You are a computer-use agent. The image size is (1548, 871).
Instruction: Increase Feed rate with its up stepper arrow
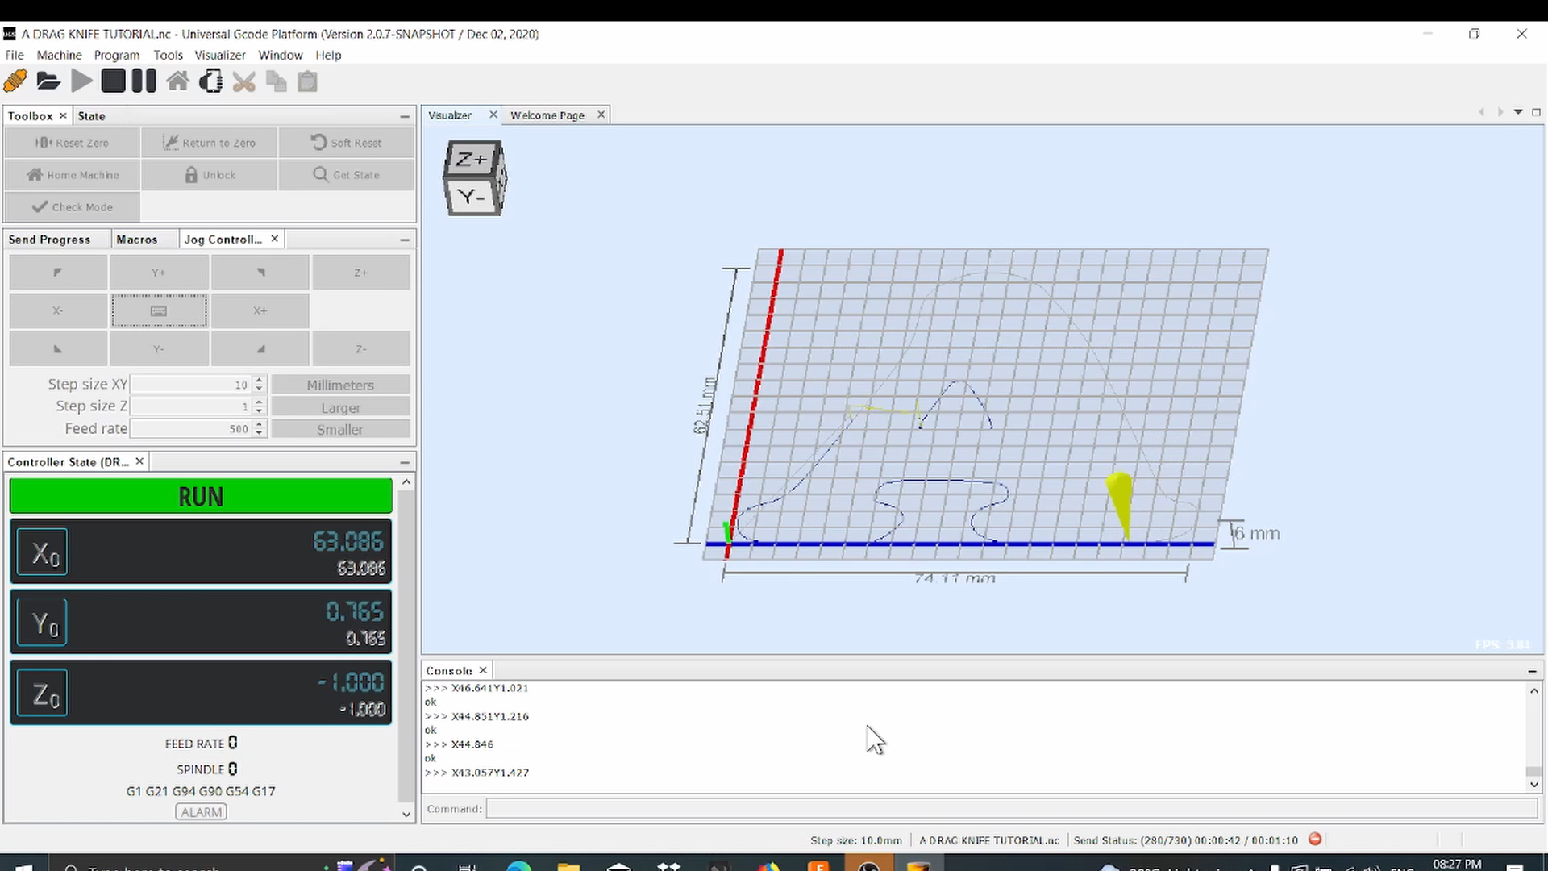point(259,424)
